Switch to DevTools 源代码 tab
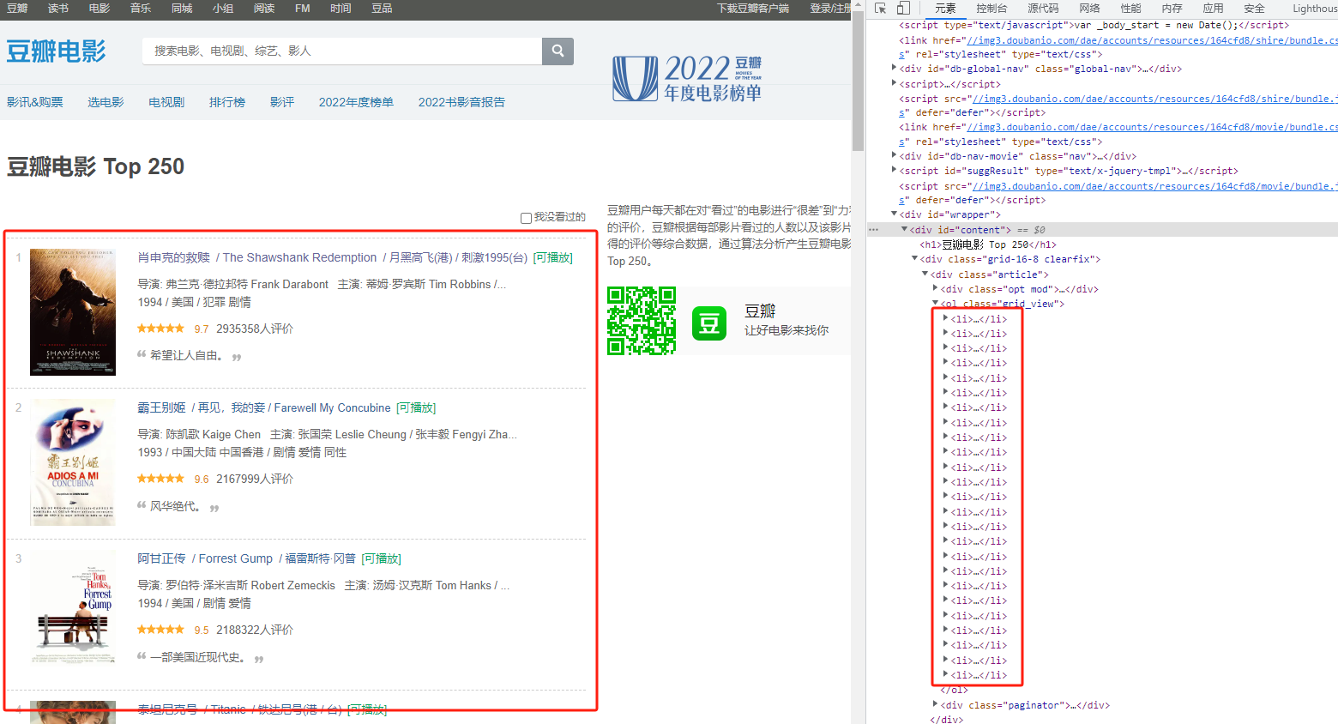The height and width of the screenshot is (724, 1338). [x=1043, y=9]
